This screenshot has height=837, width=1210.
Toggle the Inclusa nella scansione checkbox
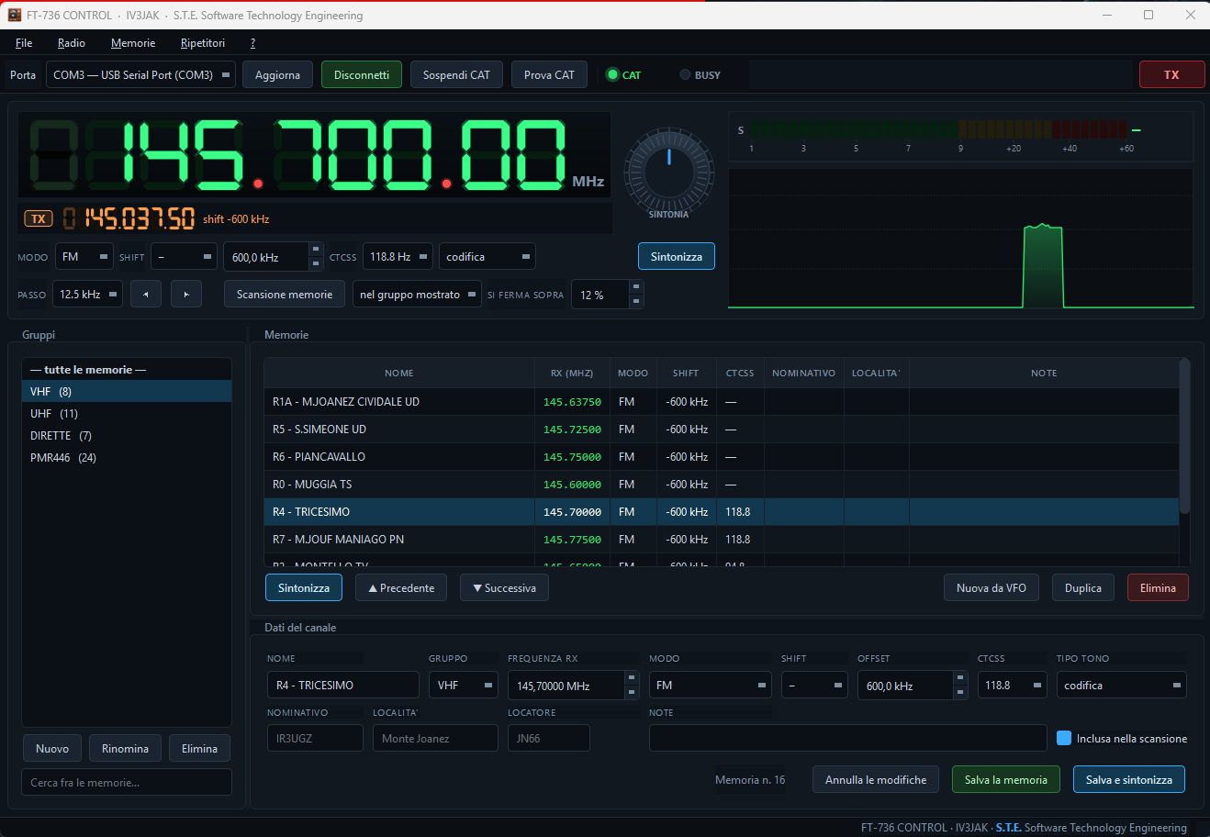tap(1064, 738)
